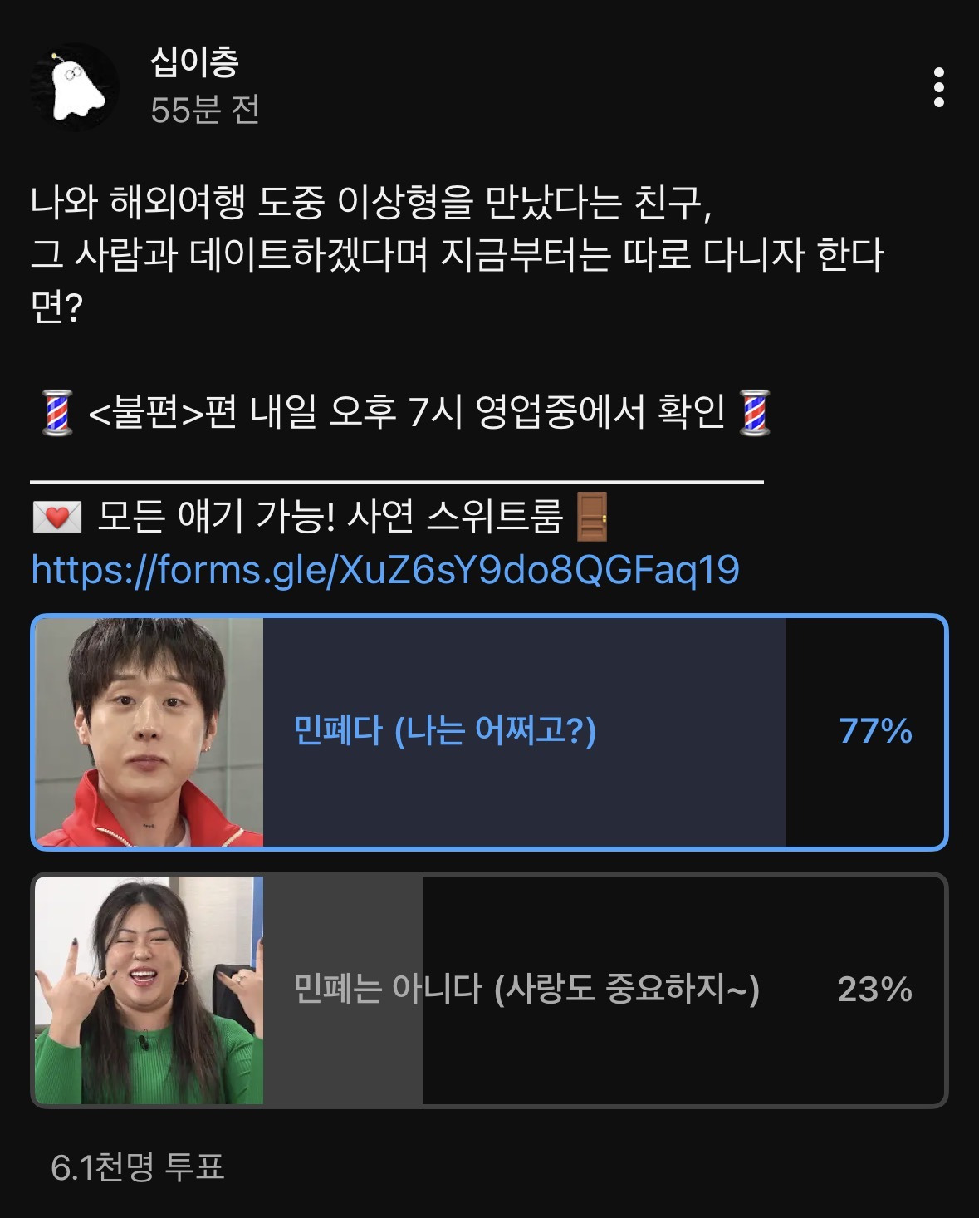Tap the red jacket man poll thumbnail
Image resolution: width=979 pixels, height=1218 pixels.
[x=149, y=732]
